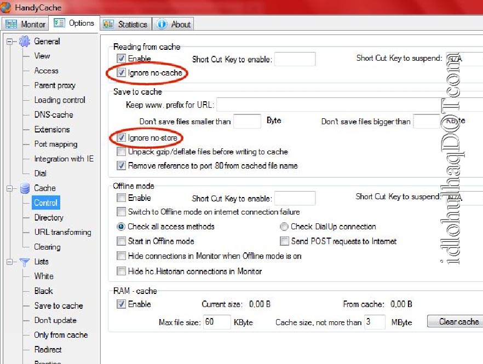This screenshot has width=483, height=364.
Task: Select Check DialUp connection radio
Action: [x=284, y=227]
